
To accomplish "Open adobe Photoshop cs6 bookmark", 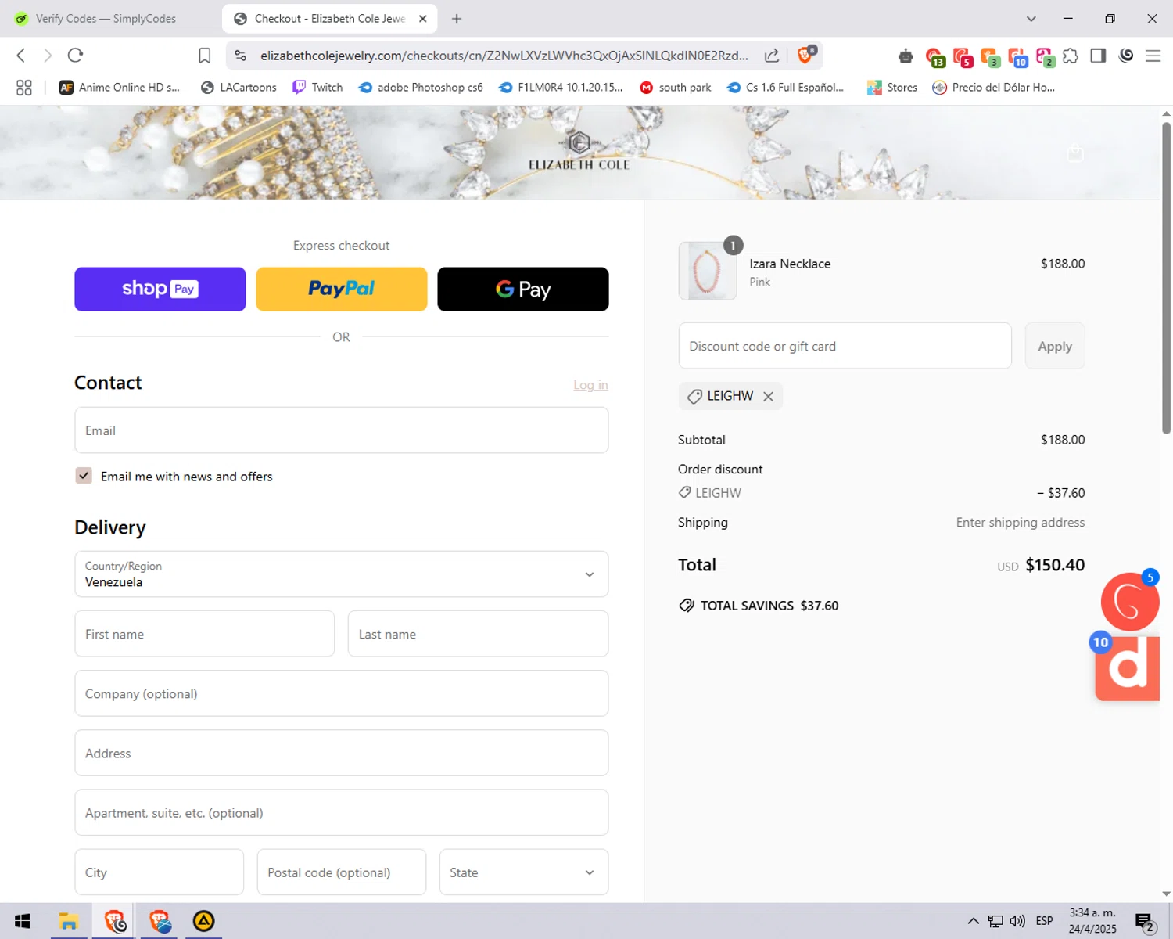I will point(421,88).
